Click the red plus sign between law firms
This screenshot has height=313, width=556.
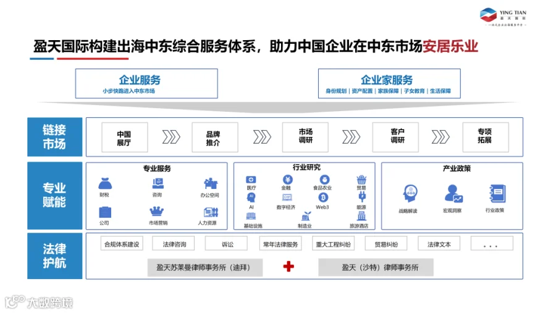[289, 266]
